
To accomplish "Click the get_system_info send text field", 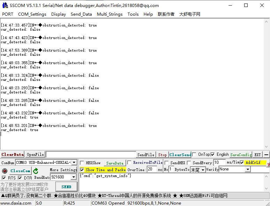I will (x=171, y=181).
